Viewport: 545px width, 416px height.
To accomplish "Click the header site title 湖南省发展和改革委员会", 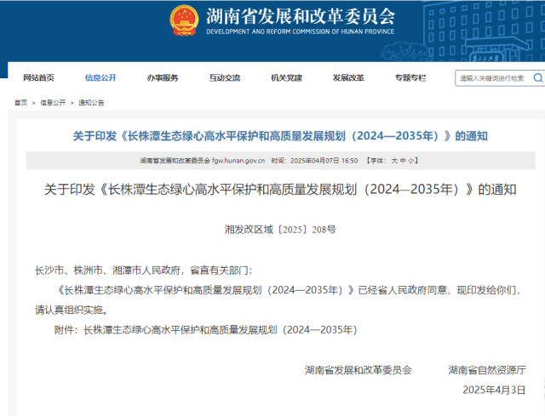I will [x=301, y=16].
